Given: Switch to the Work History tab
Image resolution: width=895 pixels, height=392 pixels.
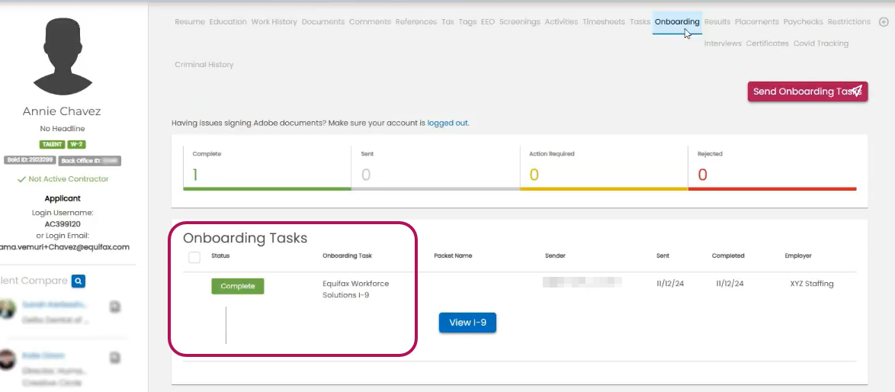Looking at the screenshot, I should point(274,21).
